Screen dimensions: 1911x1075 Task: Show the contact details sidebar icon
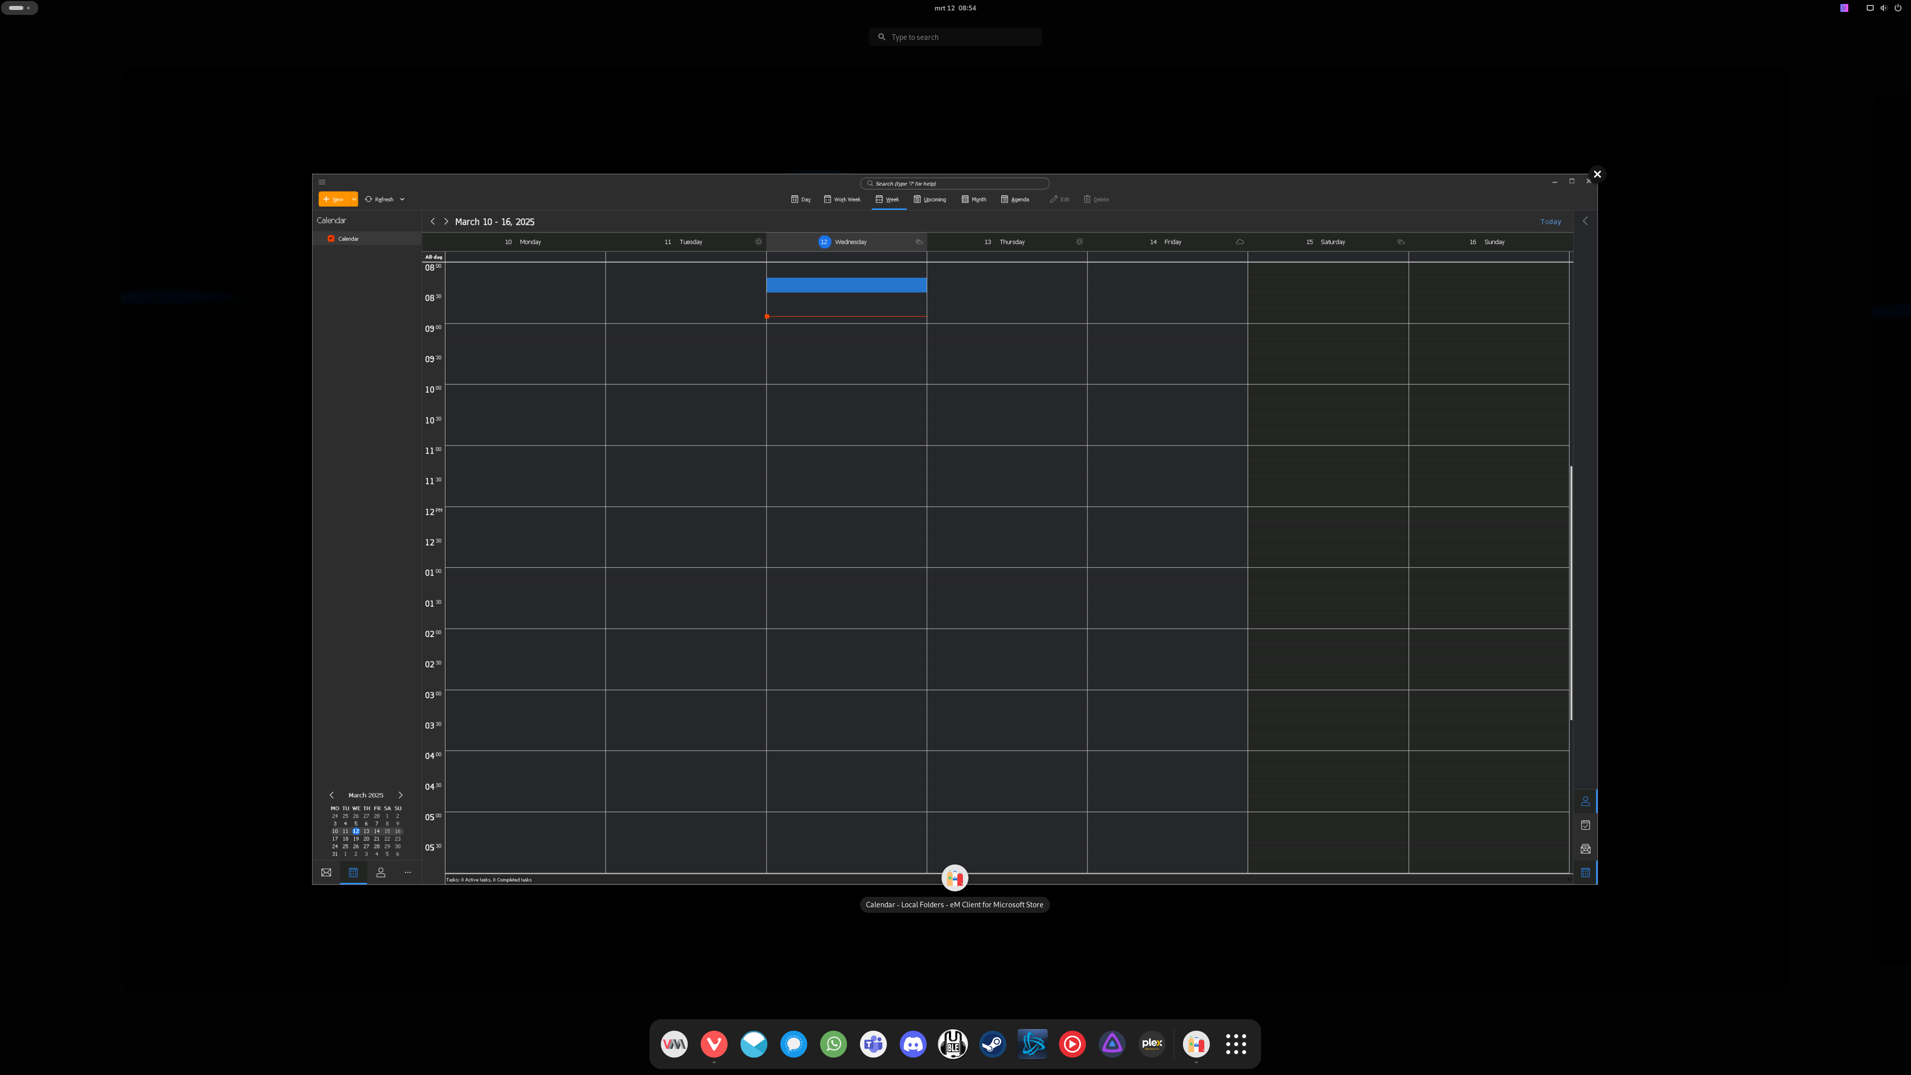pyautogui.click(x=1586, y=801)
